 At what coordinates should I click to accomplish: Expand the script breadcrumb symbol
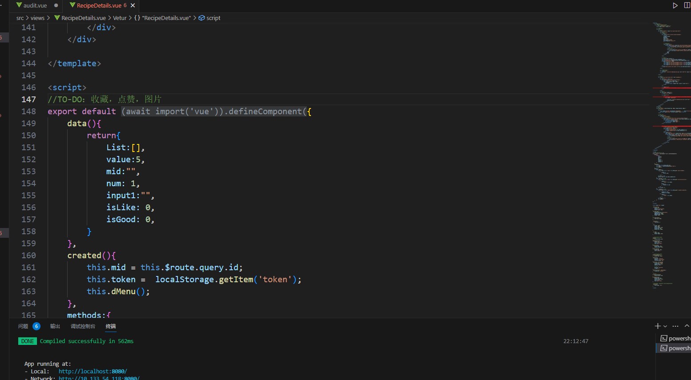[213, 18]
